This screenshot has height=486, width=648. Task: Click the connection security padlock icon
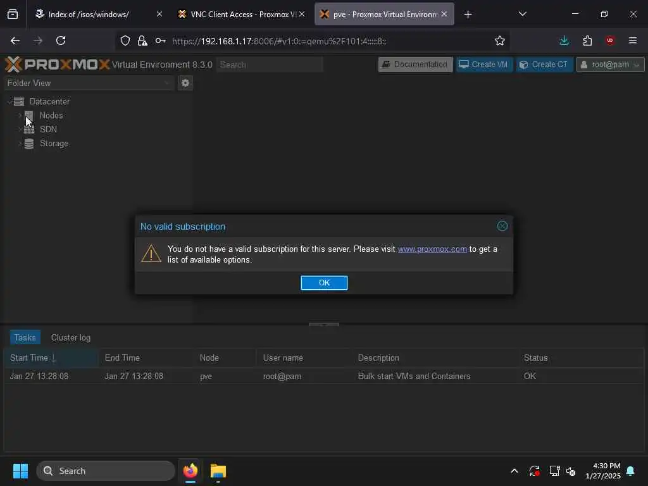[142, 40]
